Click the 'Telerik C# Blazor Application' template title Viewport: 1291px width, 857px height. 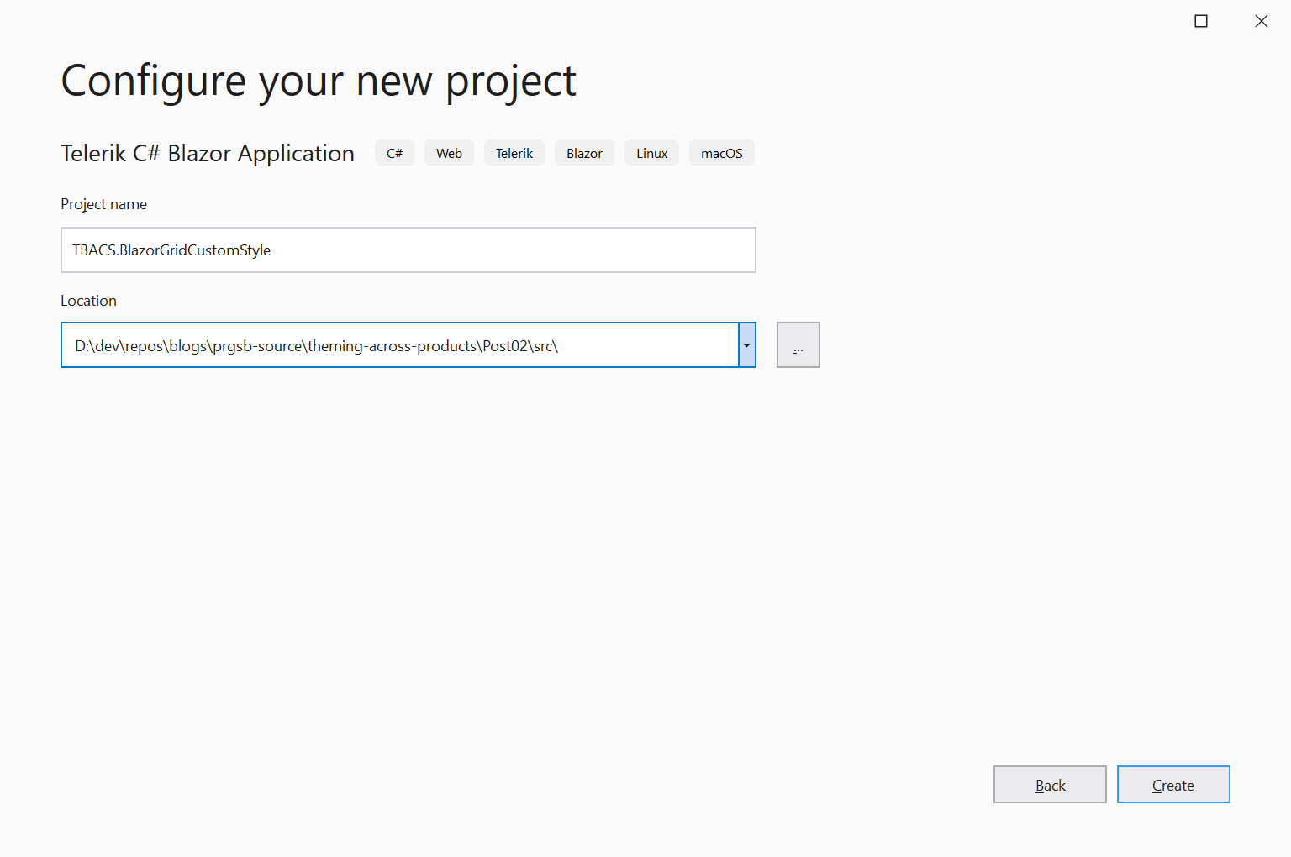click(x=208, y=153)
